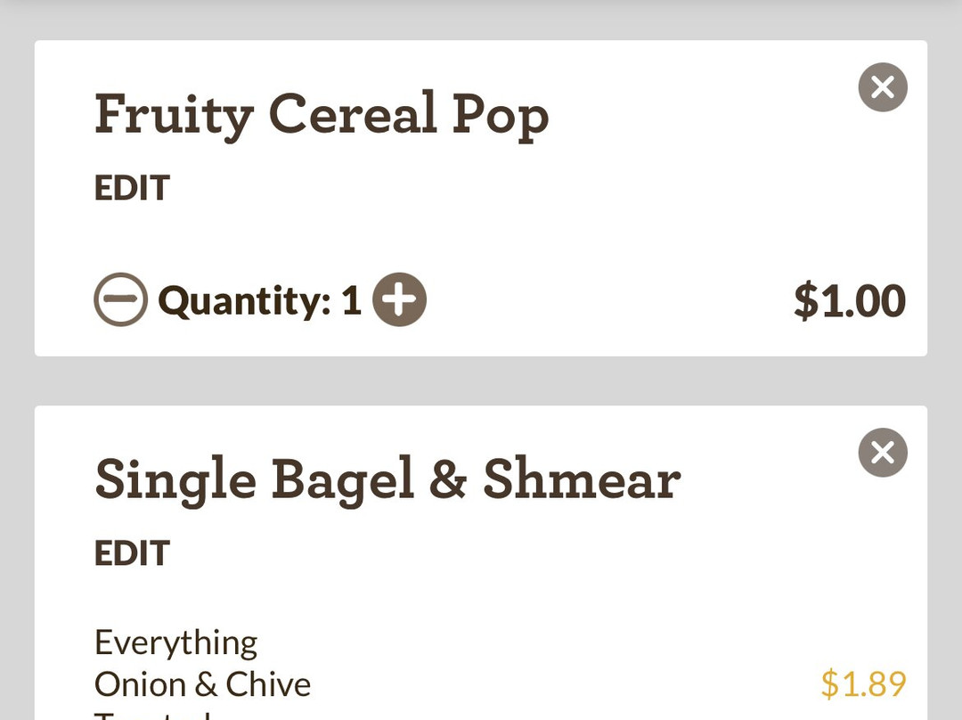This screenshot has height=720, width=962.
Task: Tap the Everything bagel option line
Action: [175, 642]
